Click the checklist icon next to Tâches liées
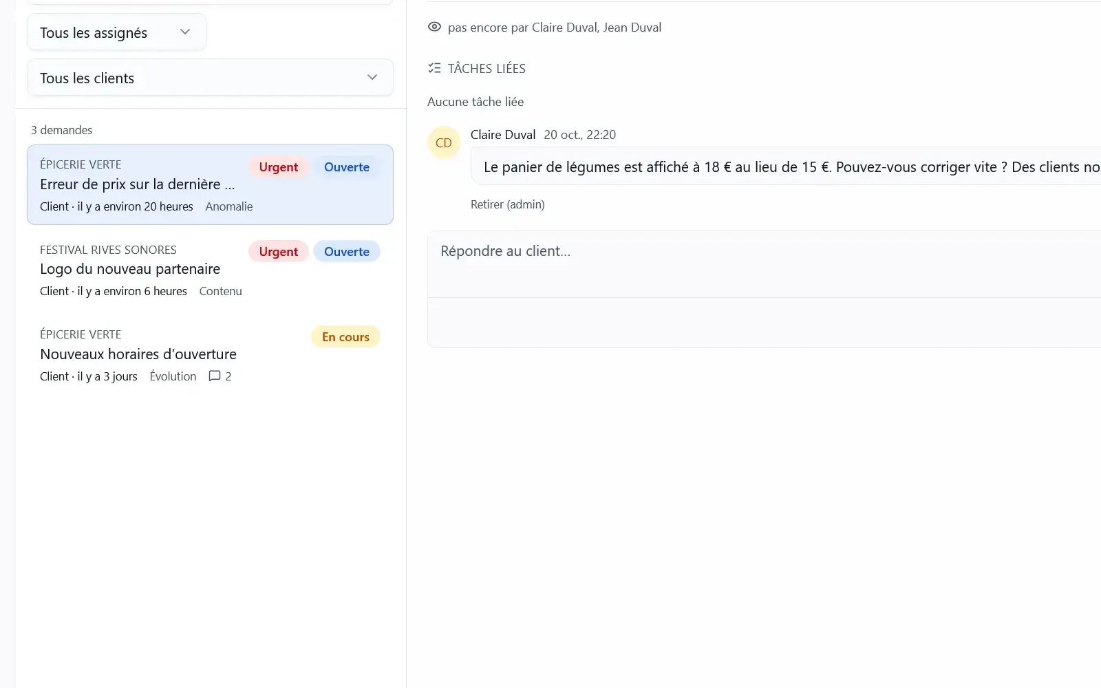 coord(434,68)
